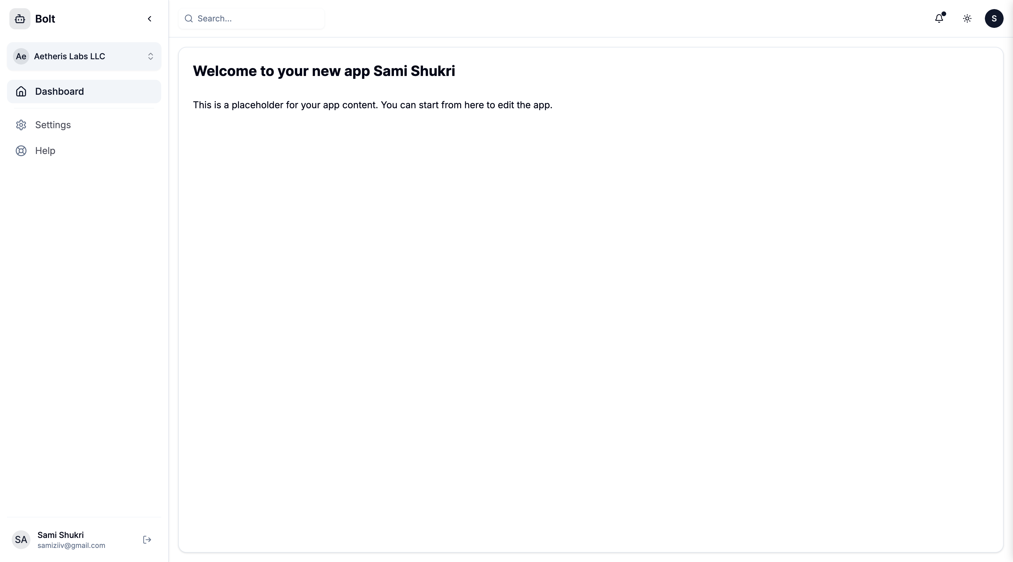Screen dimensions: 1013x562
Task: Click the Dashboard home icon
Action: point(21,91)
